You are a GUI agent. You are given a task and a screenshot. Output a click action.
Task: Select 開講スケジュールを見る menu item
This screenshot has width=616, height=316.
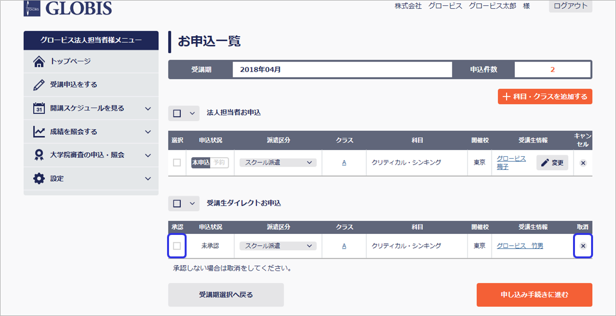point(91,108)
